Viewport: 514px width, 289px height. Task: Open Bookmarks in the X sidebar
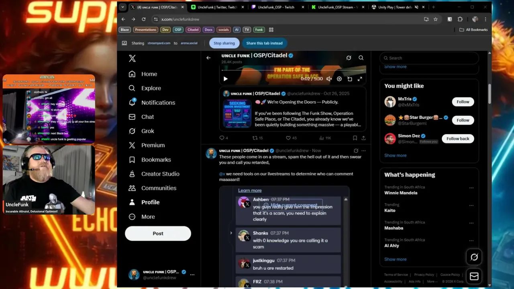[150, 160]
